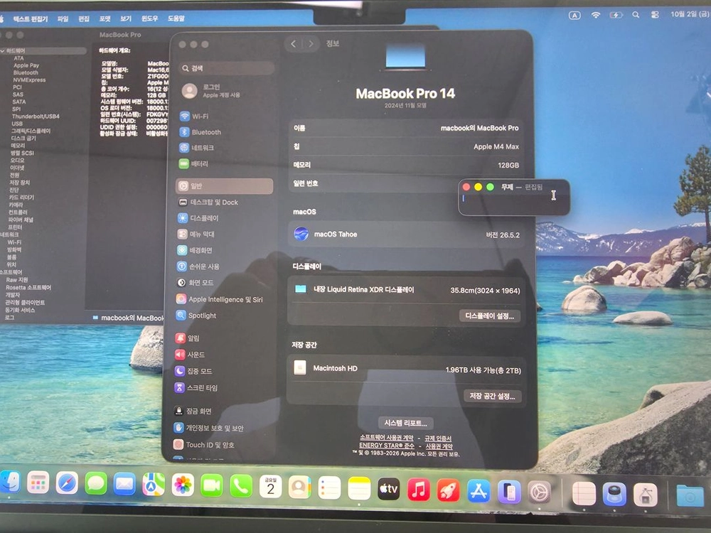Open Maps from the Dock
This screenshot has height=533, width=711.
[154, 485]
